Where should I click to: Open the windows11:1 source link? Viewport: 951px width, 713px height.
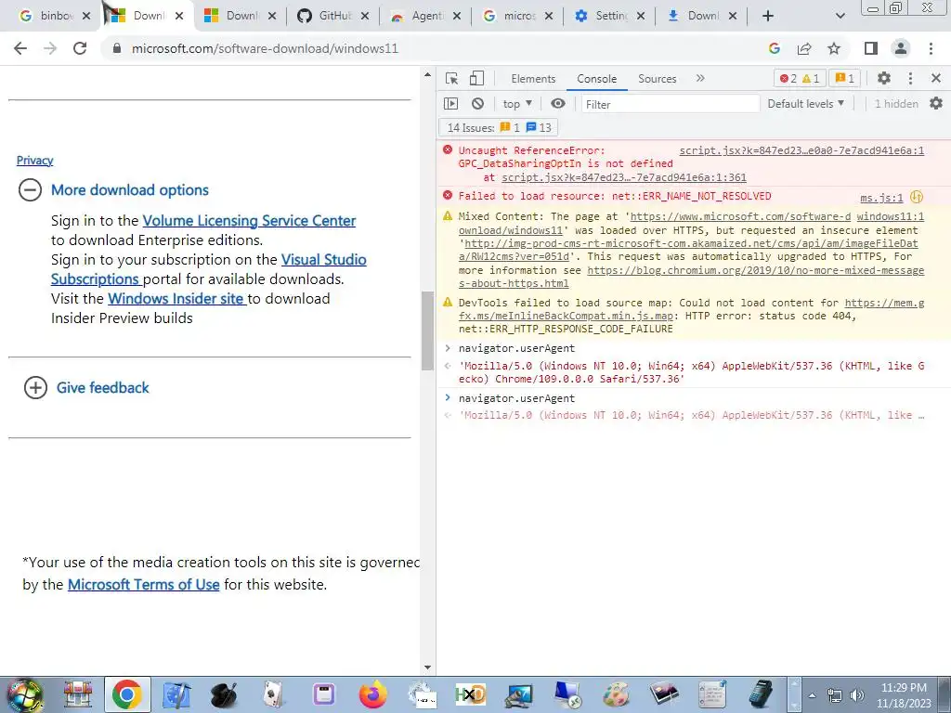(x=891, y=216)
